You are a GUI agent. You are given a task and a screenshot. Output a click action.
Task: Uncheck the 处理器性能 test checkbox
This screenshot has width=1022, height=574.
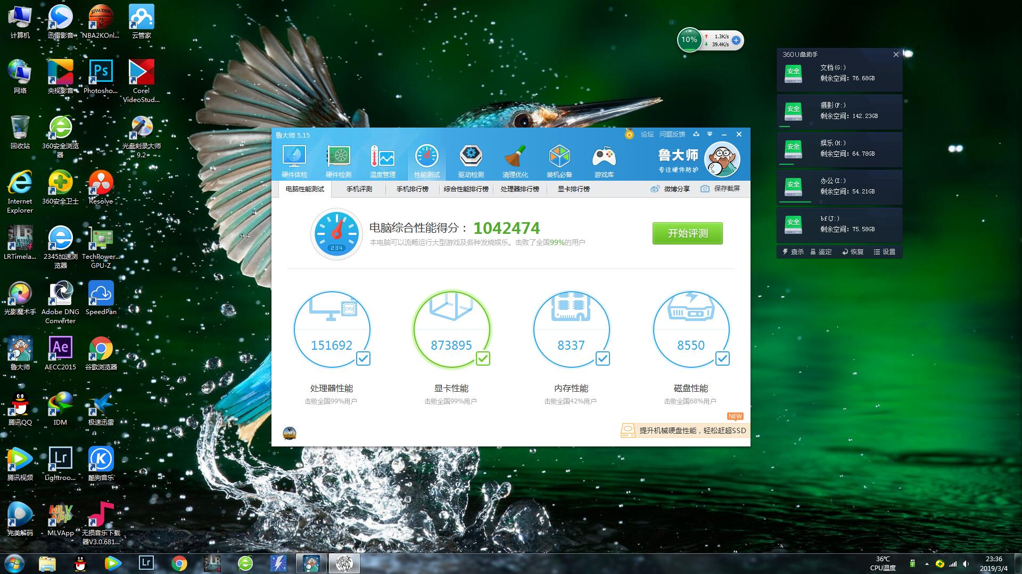point(363,359)
